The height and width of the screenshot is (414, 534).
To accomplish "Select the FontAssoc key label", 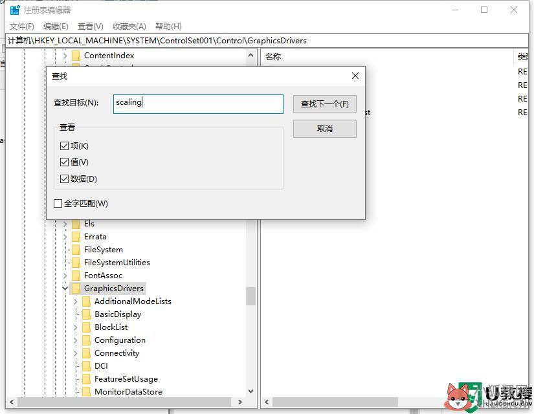I will [x=103, y=276].
